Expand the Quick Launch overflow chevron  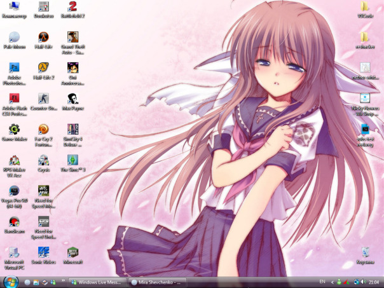click(x=63, y=280)
